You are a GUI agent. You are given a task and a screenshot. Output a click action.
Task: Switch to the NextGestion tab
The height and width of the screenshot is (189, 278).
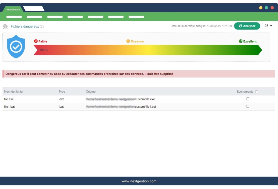click(13, 9)
